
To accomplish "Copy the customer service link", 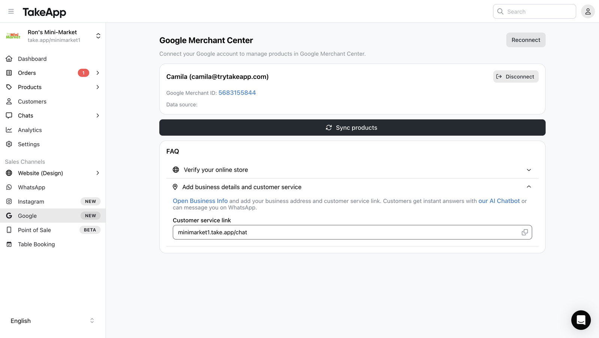I will tap(524, 232).
